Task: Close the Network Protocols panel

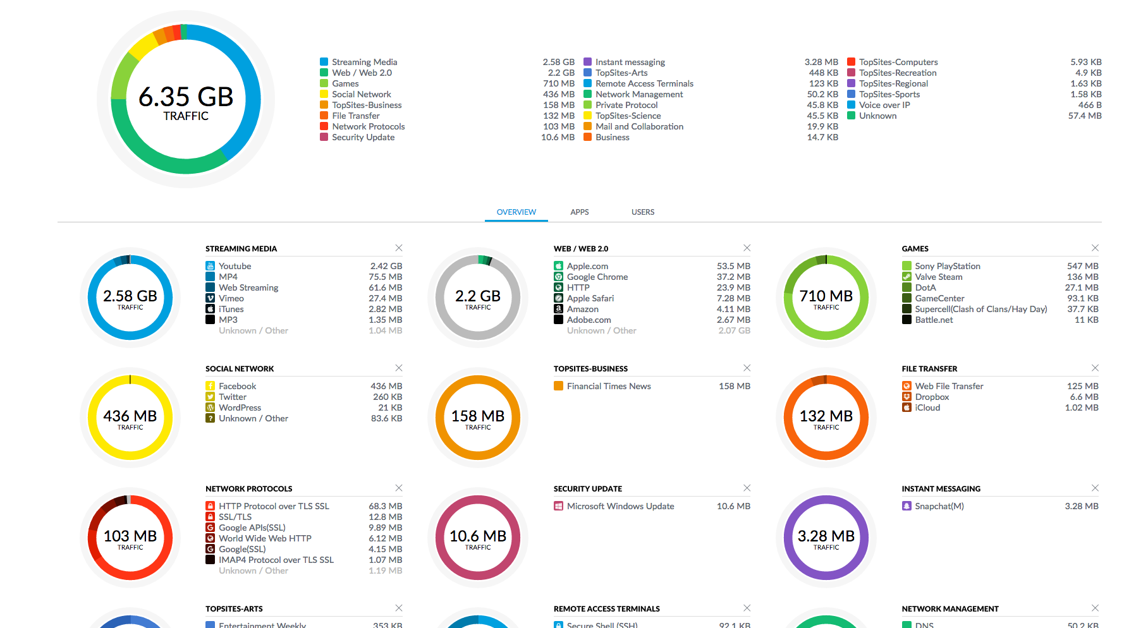Action: point(399,488)
